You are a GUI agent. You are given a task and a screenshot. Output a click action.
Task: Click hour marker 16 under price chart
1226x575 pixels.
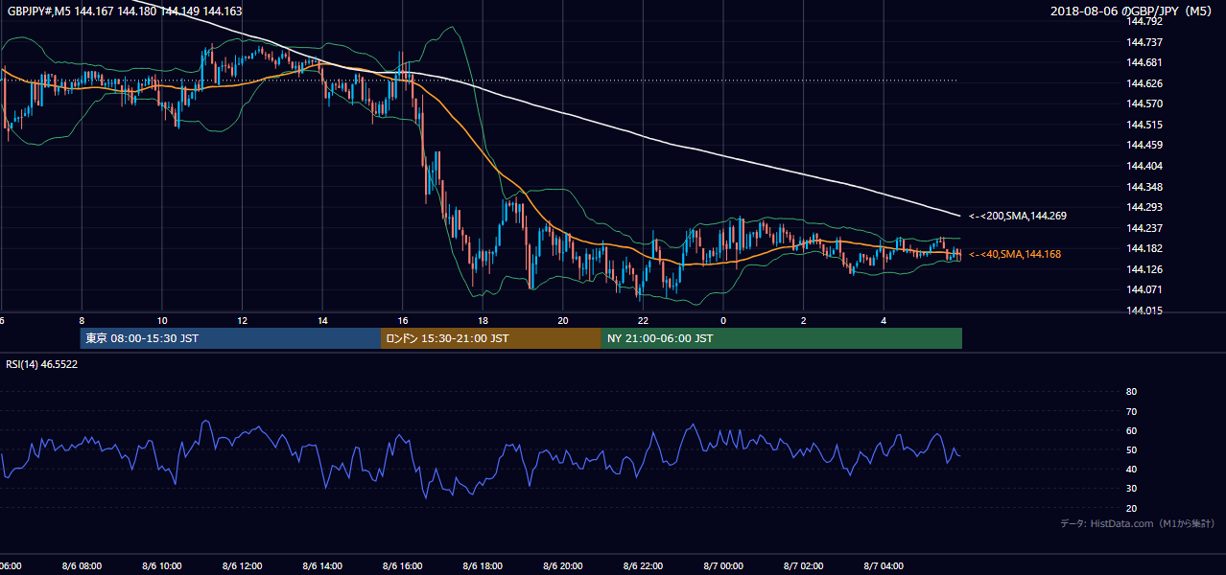403,320
